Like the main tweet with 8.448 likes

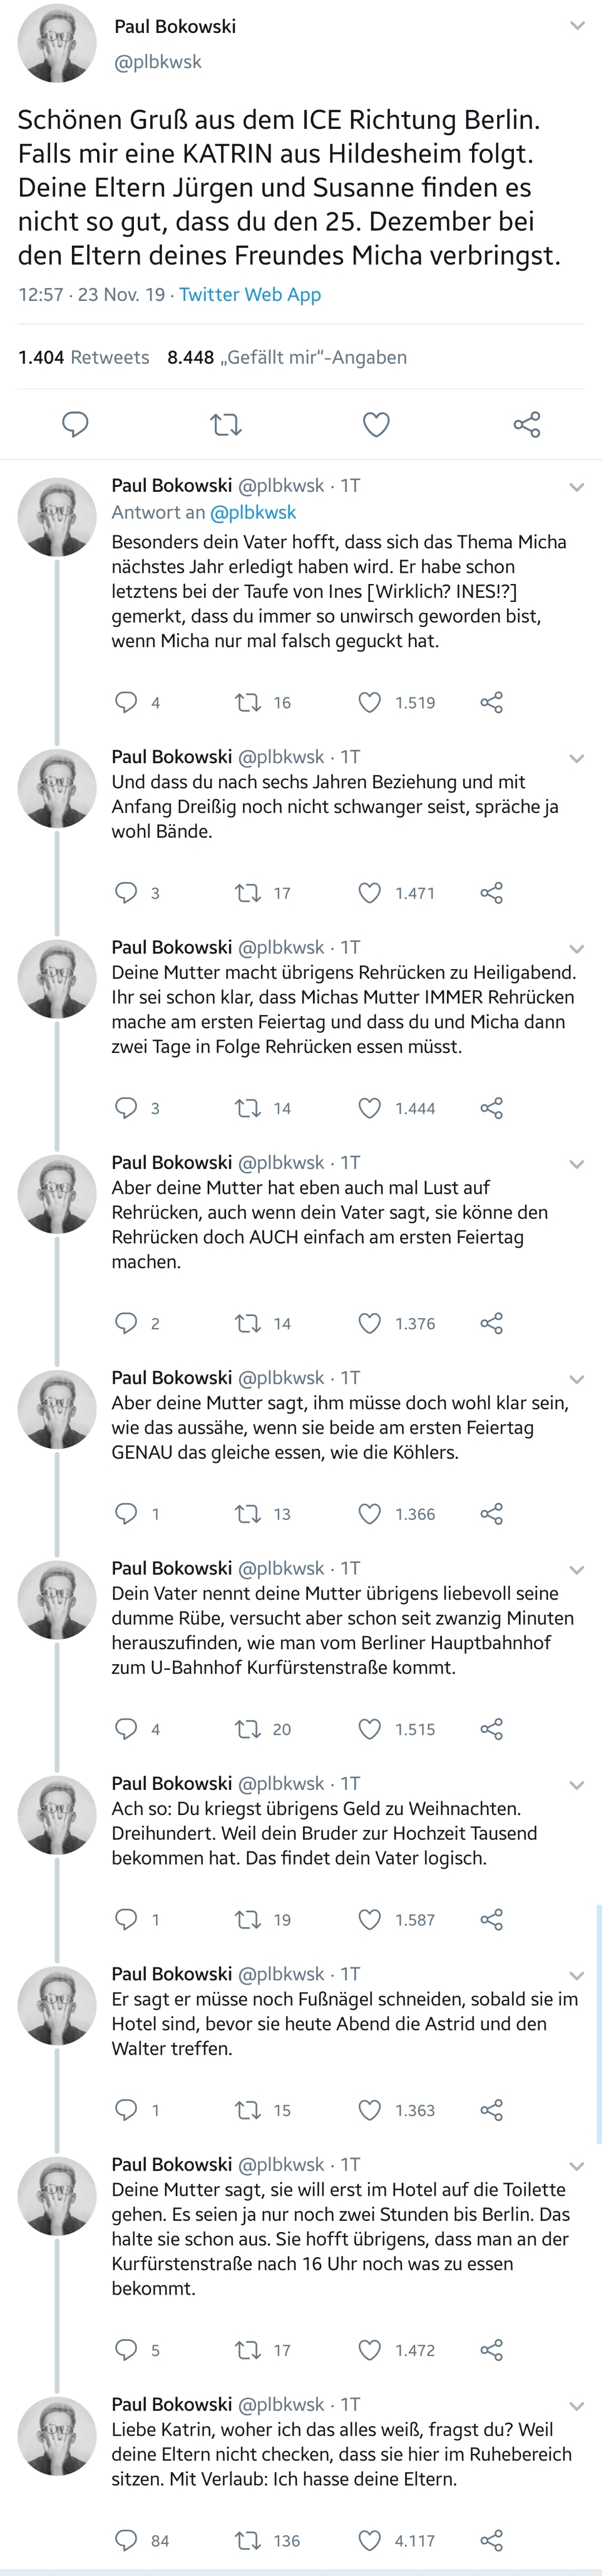point(376,425)
